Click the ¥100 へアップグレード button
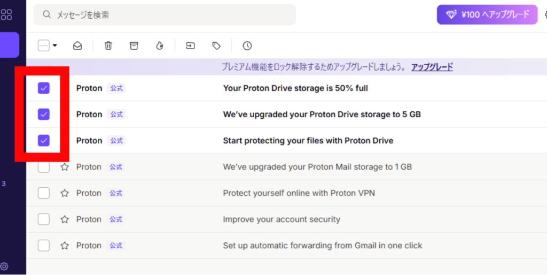 pyautogui.click(x=487, y=14)
